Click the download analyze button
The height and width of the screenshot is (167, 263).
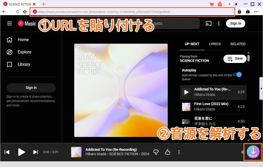pyautogui.click(x=253, y=152)
